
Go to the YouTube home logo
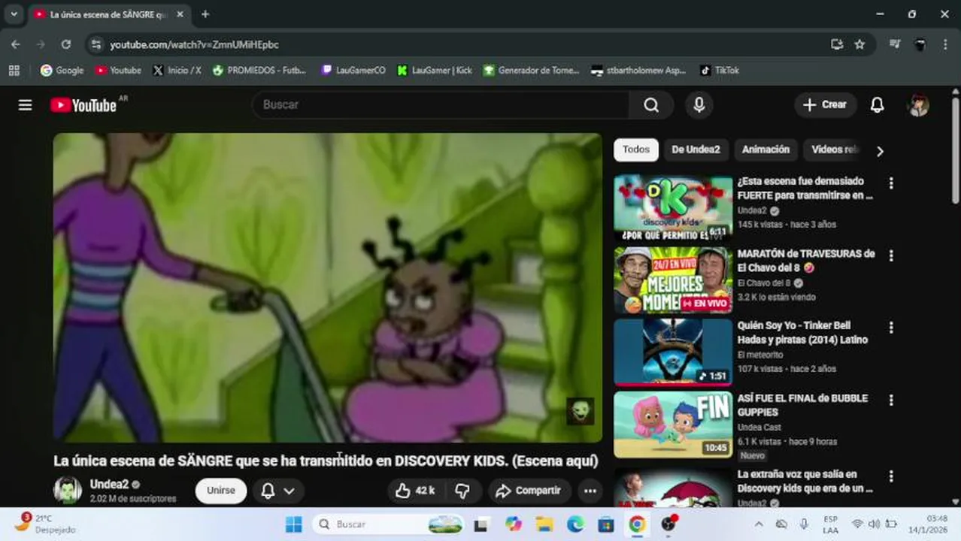83,105
